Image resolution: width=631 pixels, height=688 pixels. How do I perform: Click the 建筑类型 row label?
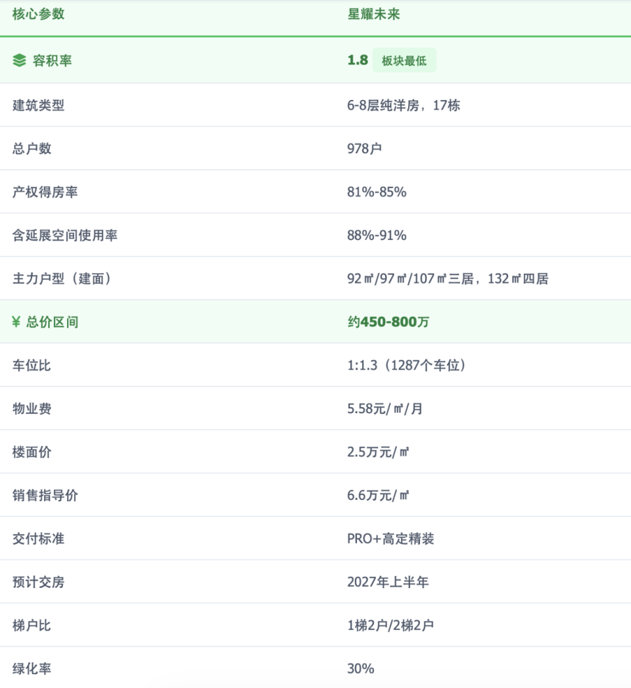[x=39, y=105]
